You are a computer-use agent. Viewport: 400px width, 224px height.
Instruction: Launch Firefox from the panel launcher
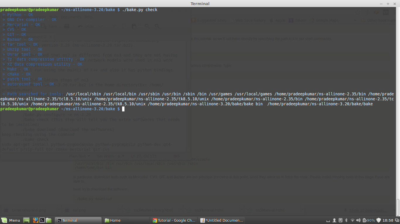point(35,220)
